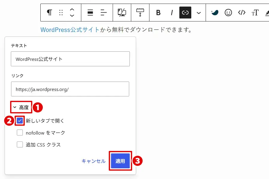Move block up with the up arrow
This screenshot has width=269, height=179.
pos(72,10)
